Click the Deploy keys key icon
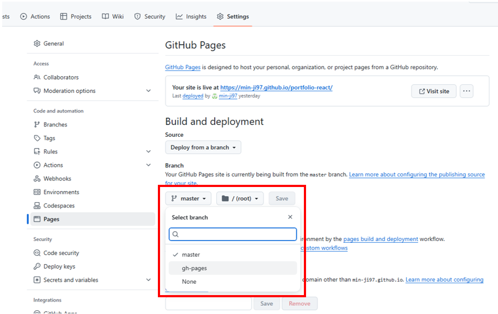The width and height of the screenshot is (498, 314). coord(37,266)
